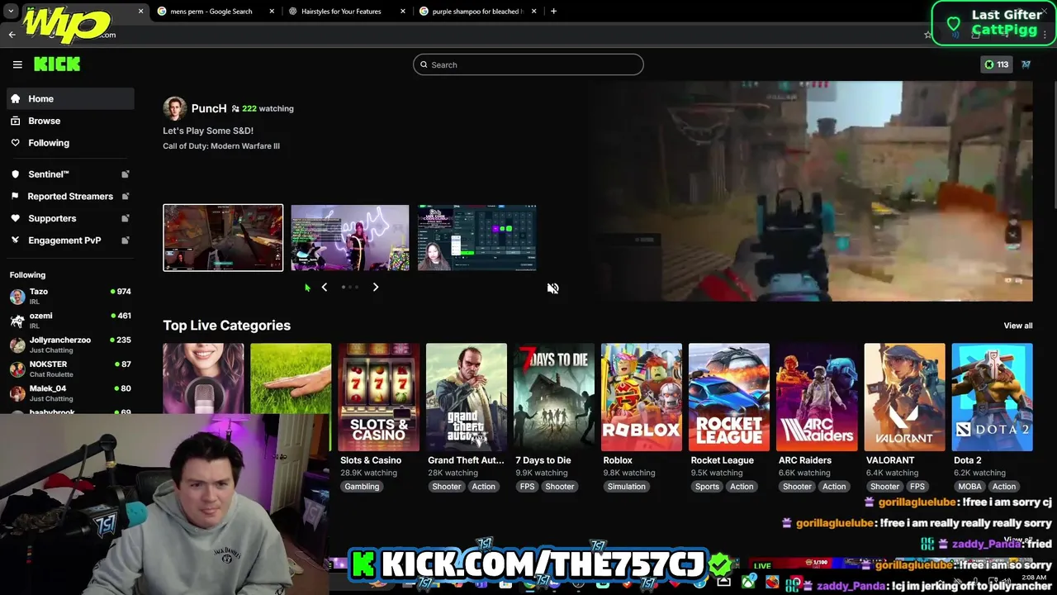Click the Simulation tag under Roblox
This screenshot has width=1057, height=595.
pos(626,487)
